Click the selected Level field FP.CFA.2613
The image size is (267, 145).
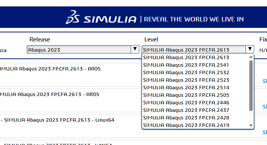click(194, 50)
